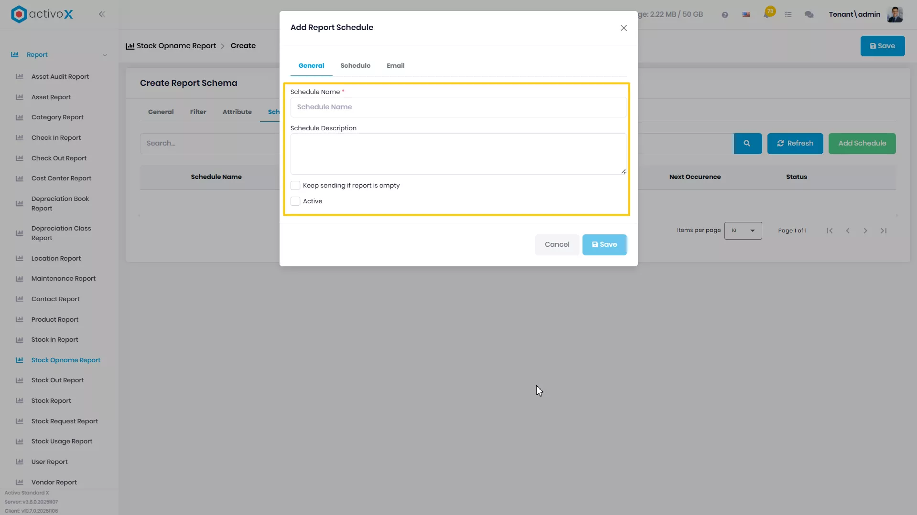Open Asset Report in sidebar

[x=51, y=97]
